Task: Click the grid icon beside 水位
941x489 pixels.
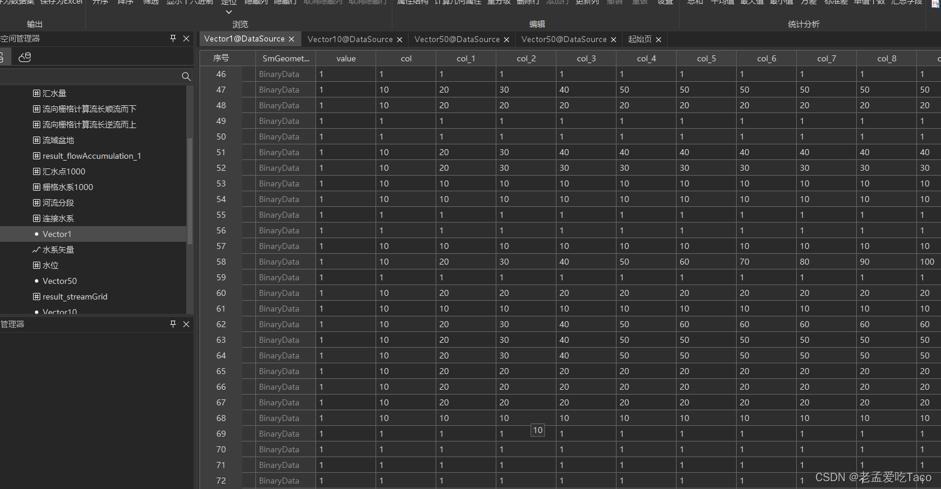Action: pyautogui.click(x=37, y=265)
